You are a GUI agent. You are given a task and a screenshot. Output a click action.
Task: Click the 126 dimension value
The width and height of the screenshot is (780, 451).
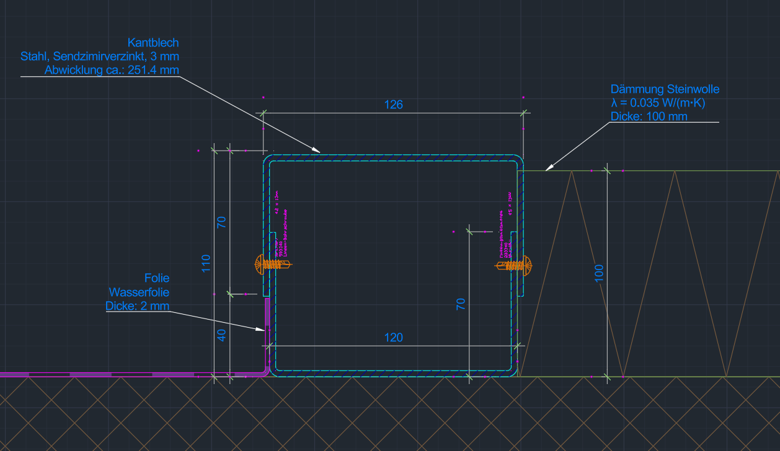(x=393, y=105)
